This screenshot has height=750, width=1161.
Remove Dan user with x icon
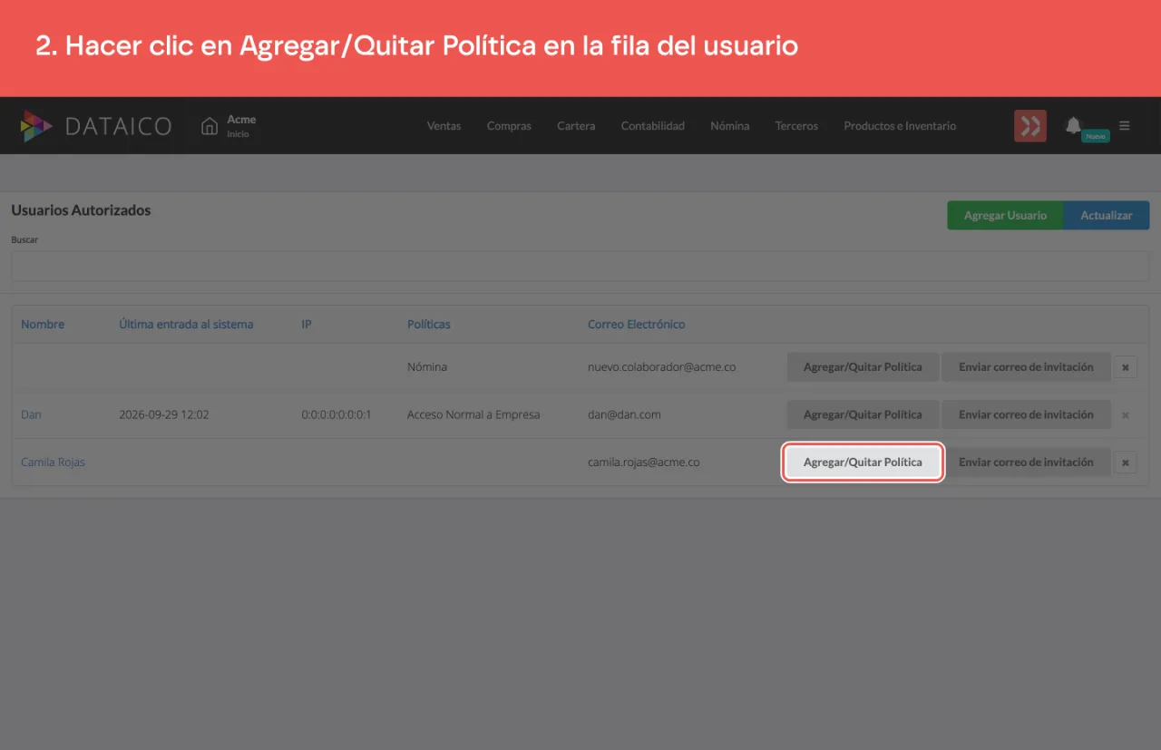1125,414
